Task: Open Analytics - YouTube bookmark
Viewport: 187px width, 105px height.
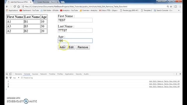Action: coord(69,10)
